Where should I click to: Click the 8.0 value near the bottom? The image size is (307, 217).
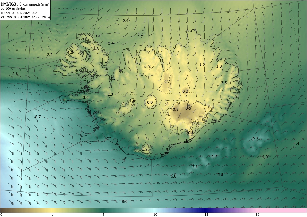point(125,202)
